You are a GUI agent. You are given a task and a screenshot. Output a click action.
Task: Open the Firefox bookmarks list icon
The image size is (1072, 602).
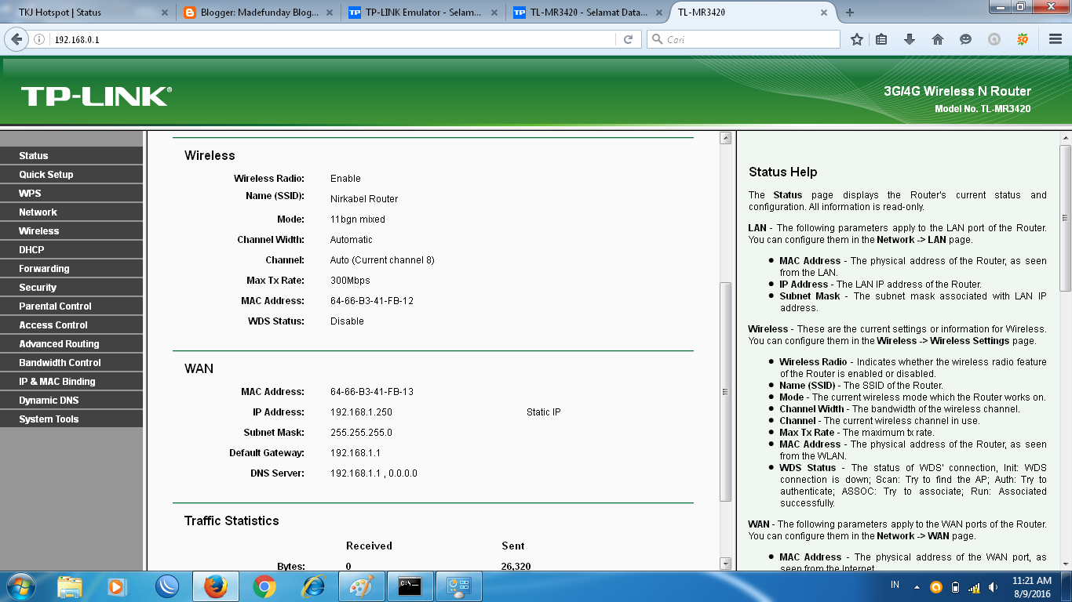pyautogui.click(x=881, y=39)
